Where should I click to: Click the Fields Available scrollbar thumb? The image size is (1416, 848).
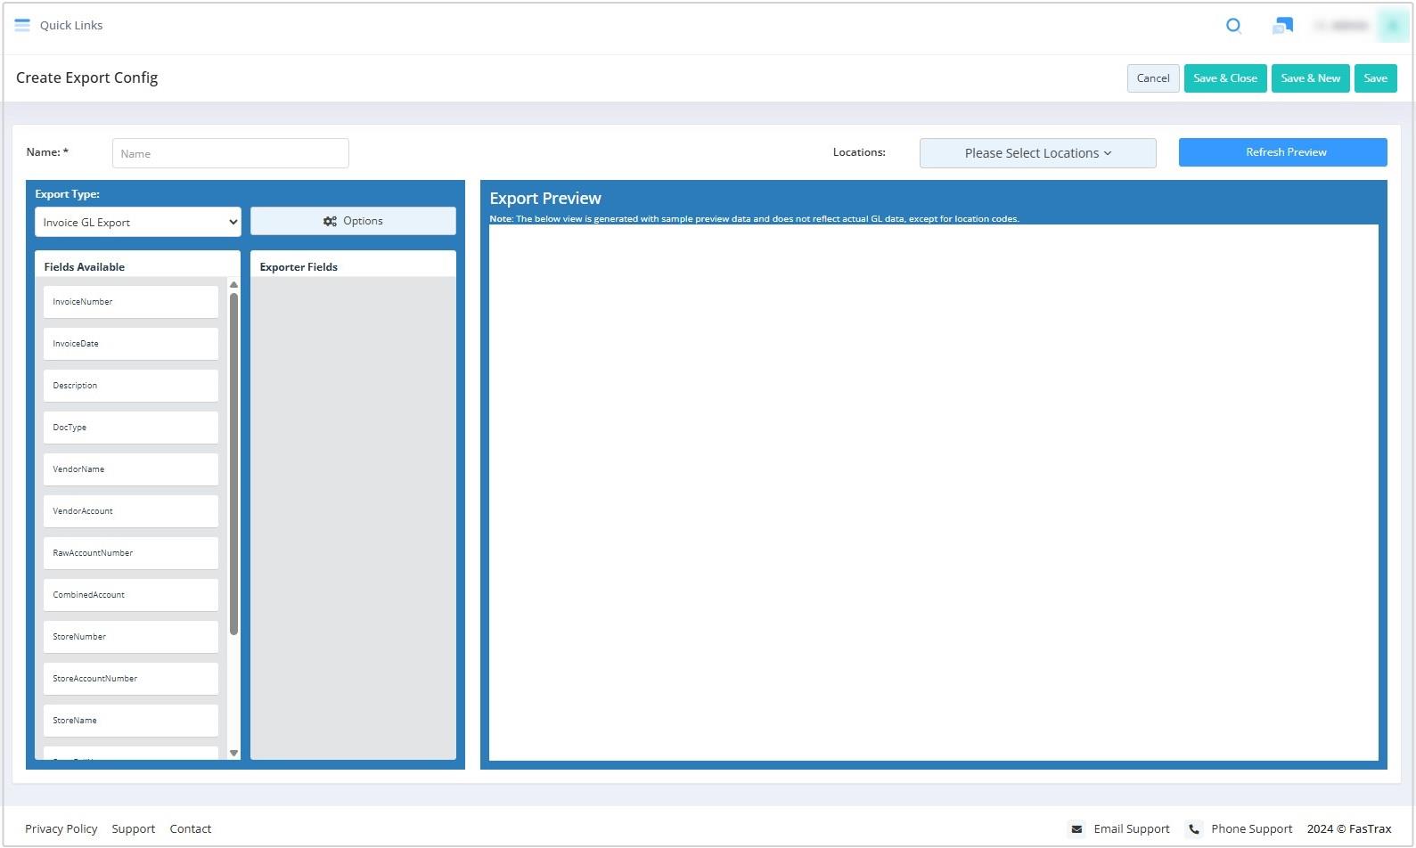[233, 463]
